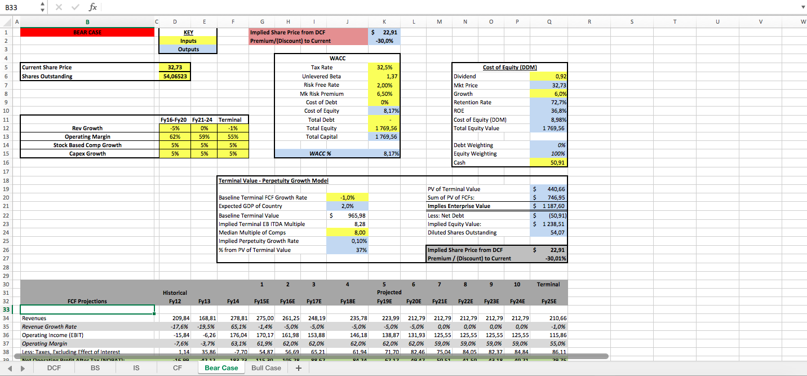
Task: Click the Risk Free Rate value 2,00%
Action: (x=384, y=85)
